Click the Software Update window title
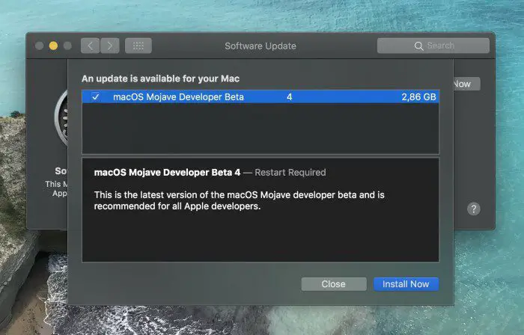The height and width of the screenshot is (335, 524). [261, 46]
